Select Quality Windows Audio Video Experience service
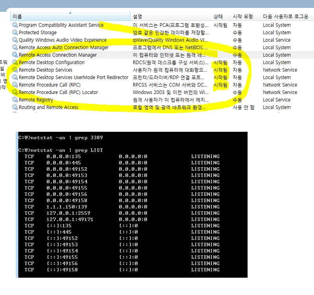Screen dimensions: 314x295 (62, 40)
